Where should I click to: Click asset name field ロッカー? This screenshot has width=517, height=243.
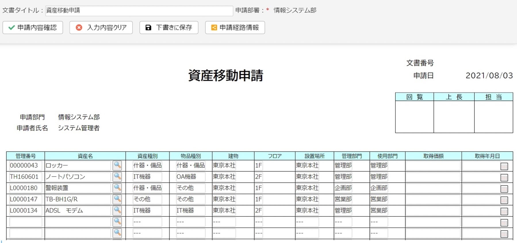coord(78,165)
